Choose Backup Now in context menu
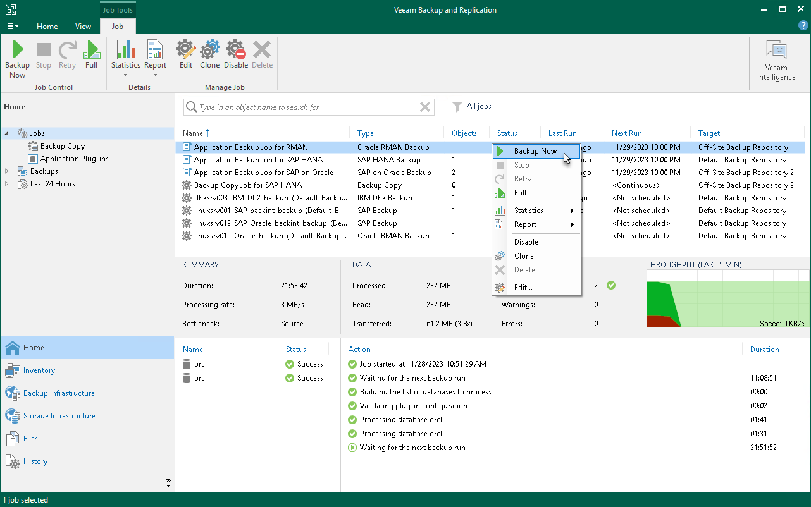 click(535, 151)
